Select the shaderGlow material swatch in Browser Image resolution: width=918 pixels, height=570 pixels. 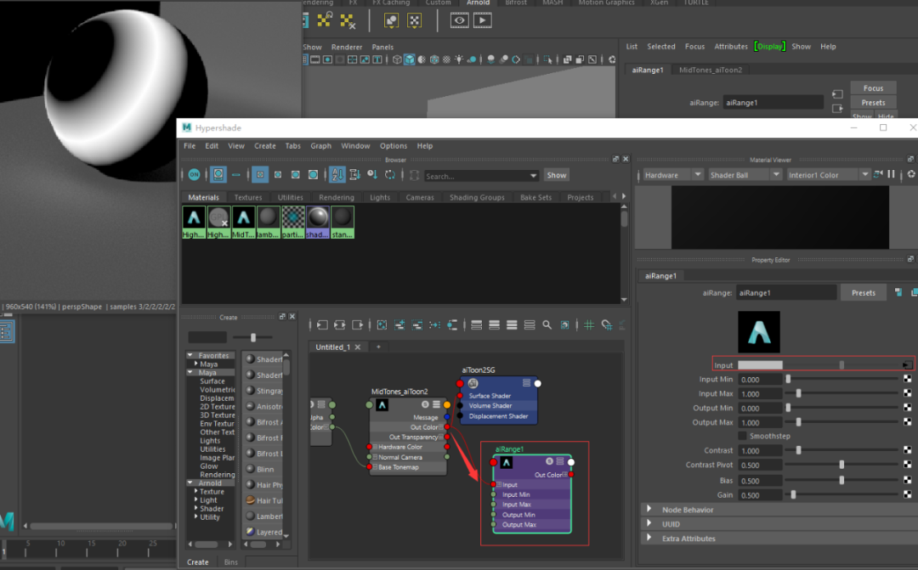coord(318,223)
